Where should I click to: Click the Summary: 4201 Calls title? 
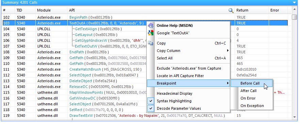click(20, 2)
